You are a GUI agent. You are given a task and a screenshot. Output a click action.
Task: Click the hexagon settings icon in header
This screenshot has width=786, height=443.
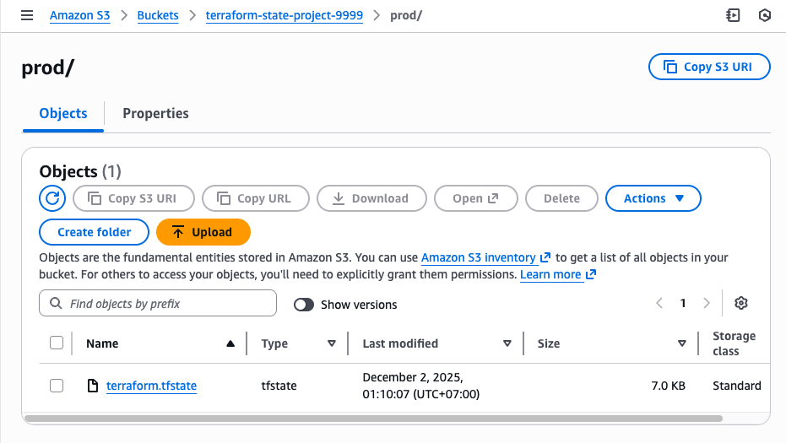pyautogui.click(x=765, y=15)
